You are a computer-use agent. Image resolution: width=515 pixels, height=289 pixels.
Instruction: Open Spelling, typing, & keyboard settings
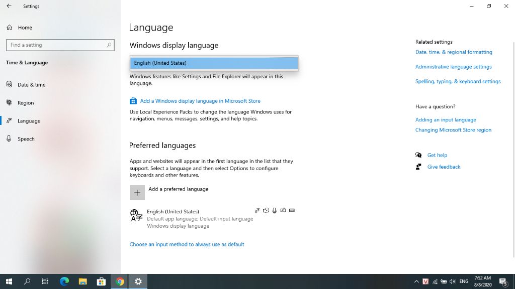click(x=458, y=82)
